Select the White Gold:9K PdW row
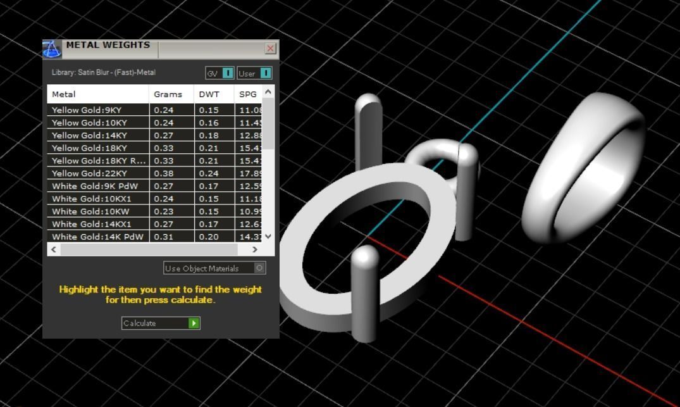Image resolution: width=680 pixels, height=407 pixels. 154,185
